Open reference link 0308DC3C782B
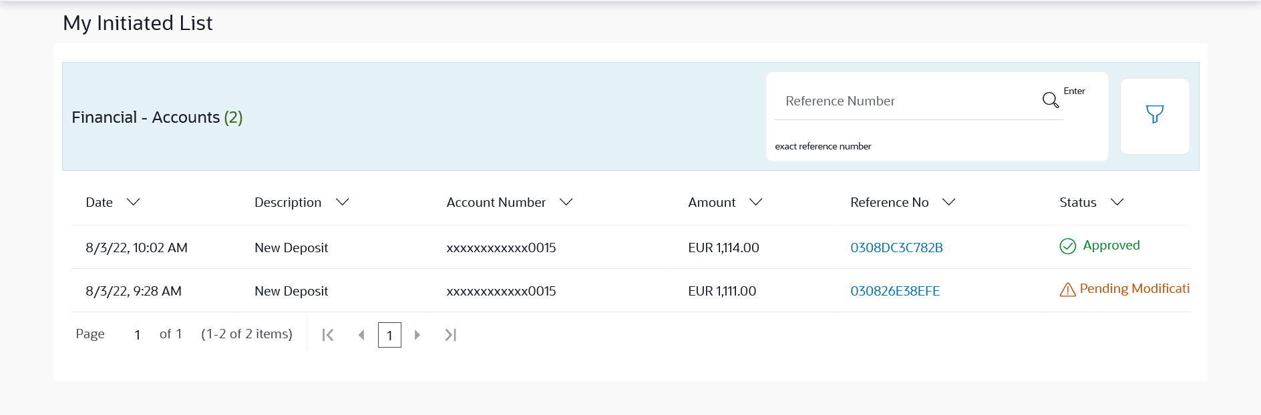Screen dimensions: 1261x415 [896, 248]
